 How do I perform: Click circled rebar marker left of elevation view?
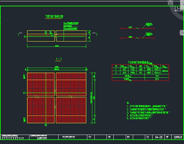pos(25,37)
